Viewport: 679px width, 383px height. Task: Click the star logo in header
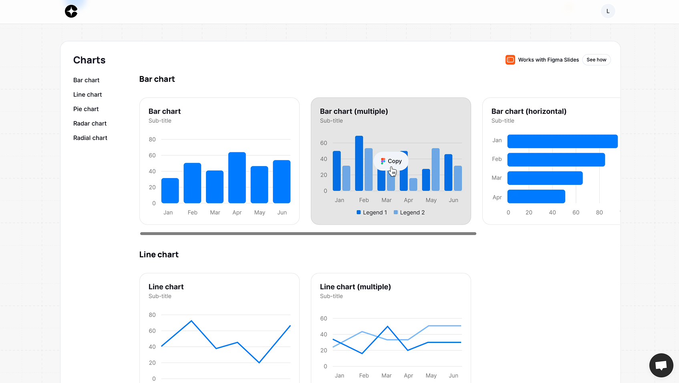coord(71,11)
